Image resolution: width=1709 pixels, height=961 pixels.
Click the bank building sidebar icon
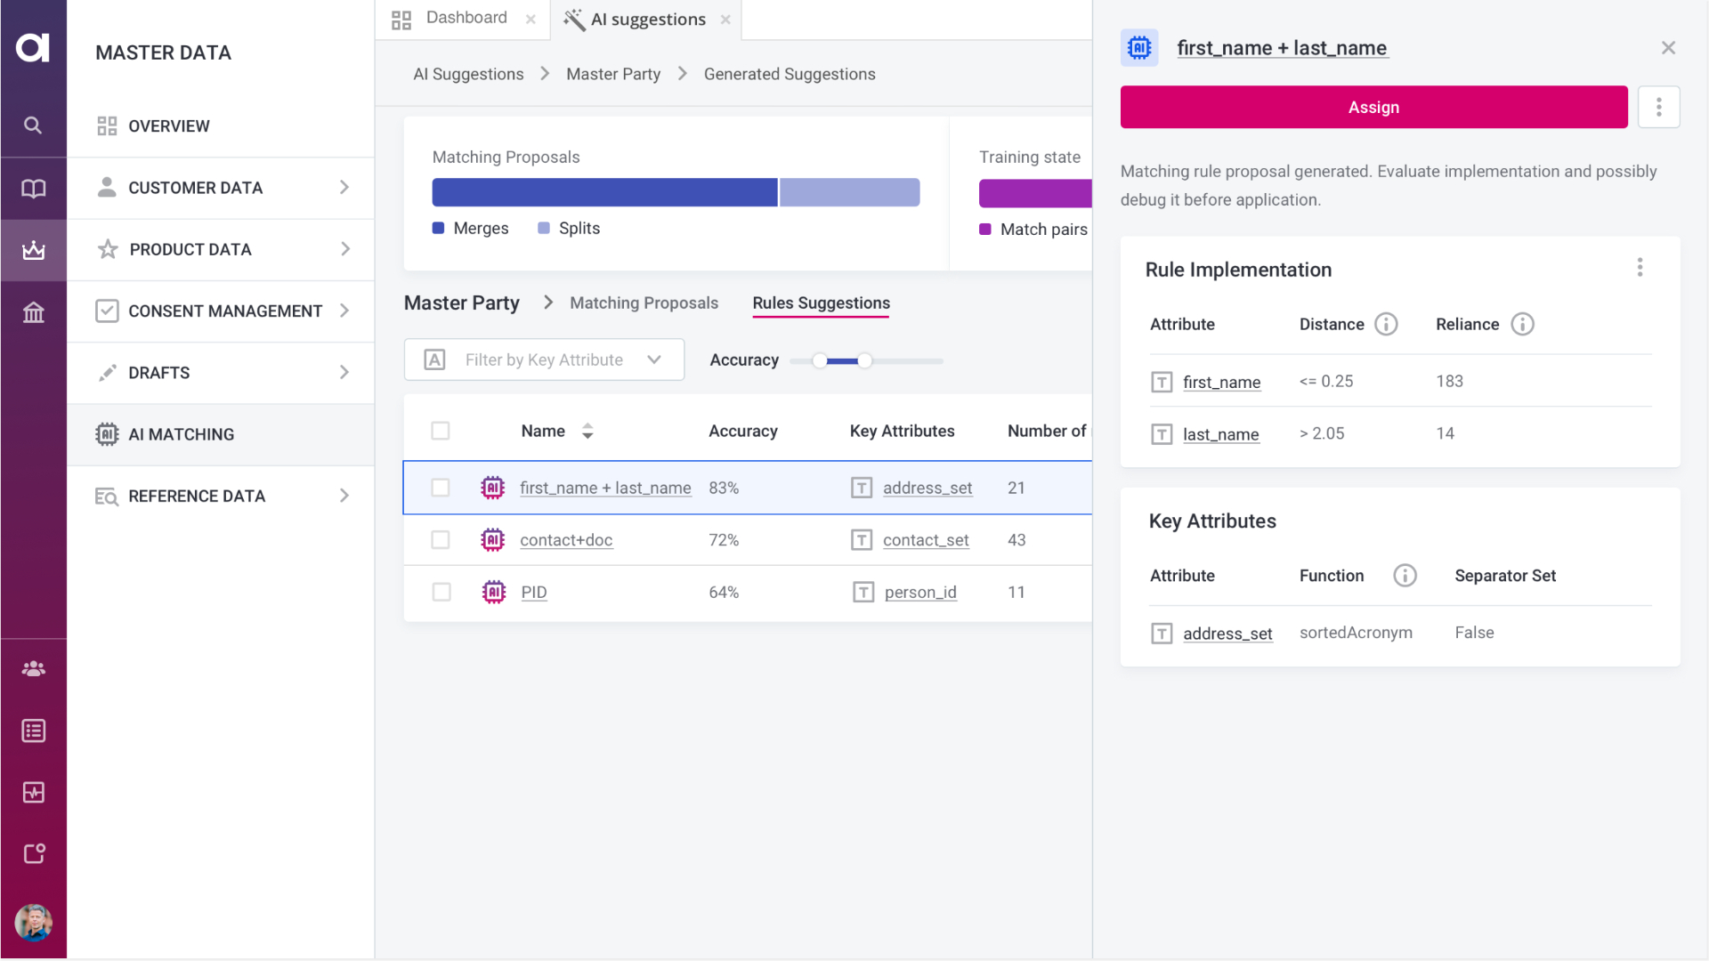tap(33, 312)
